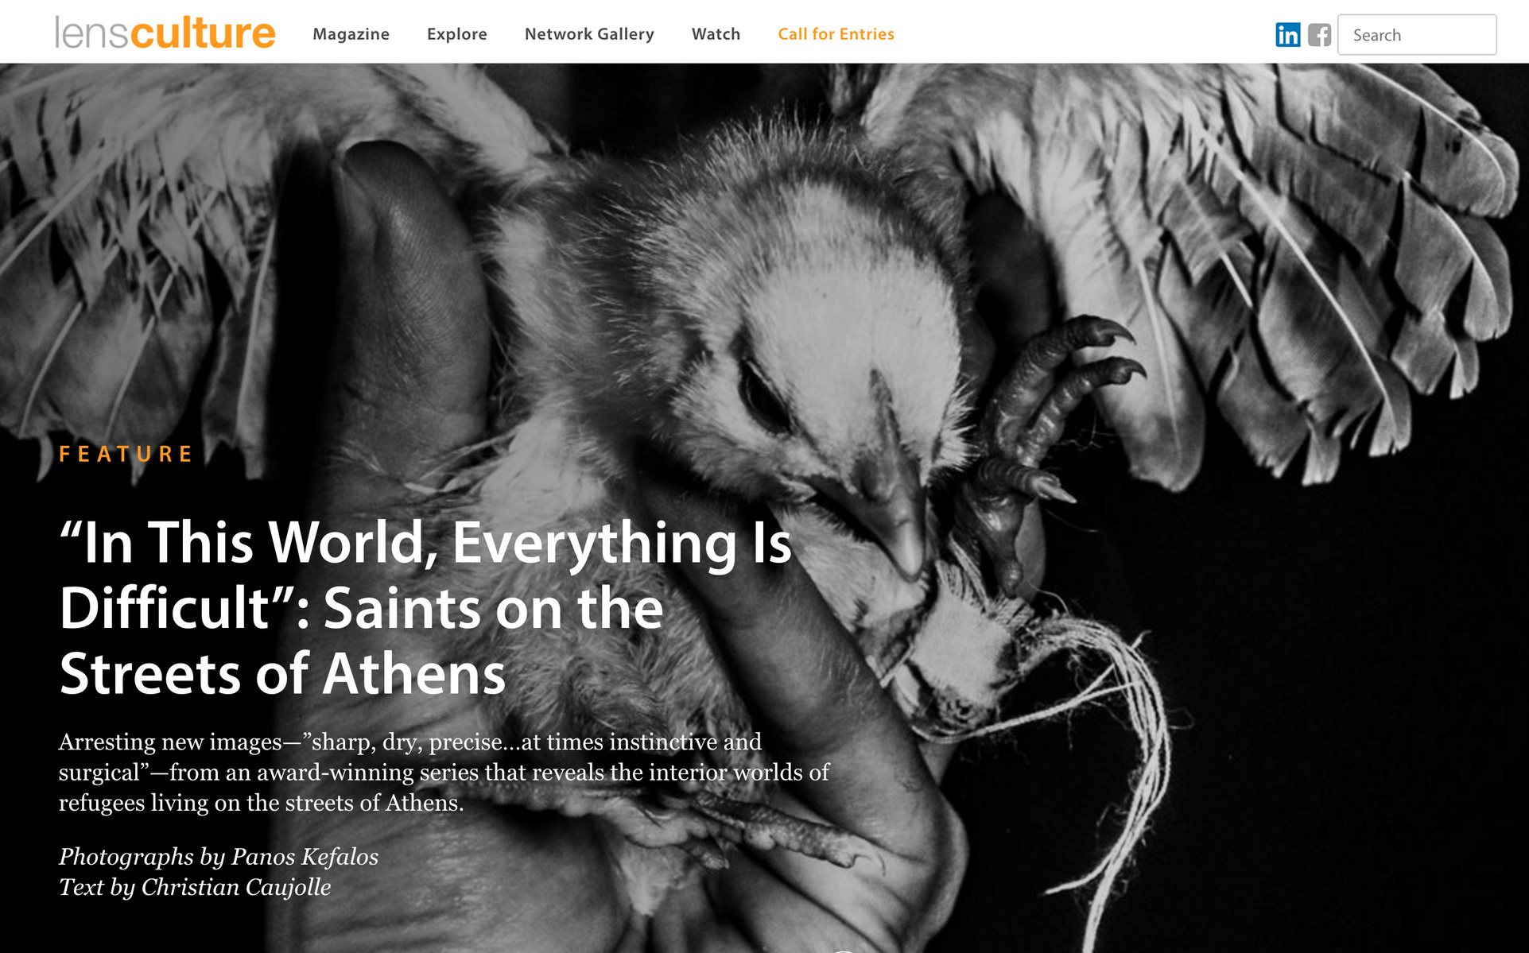Image resolution: width=1529 pixels, height=953 pixels.
Task: Open the LinkedIn icon link
Action: pos(1287,35)
